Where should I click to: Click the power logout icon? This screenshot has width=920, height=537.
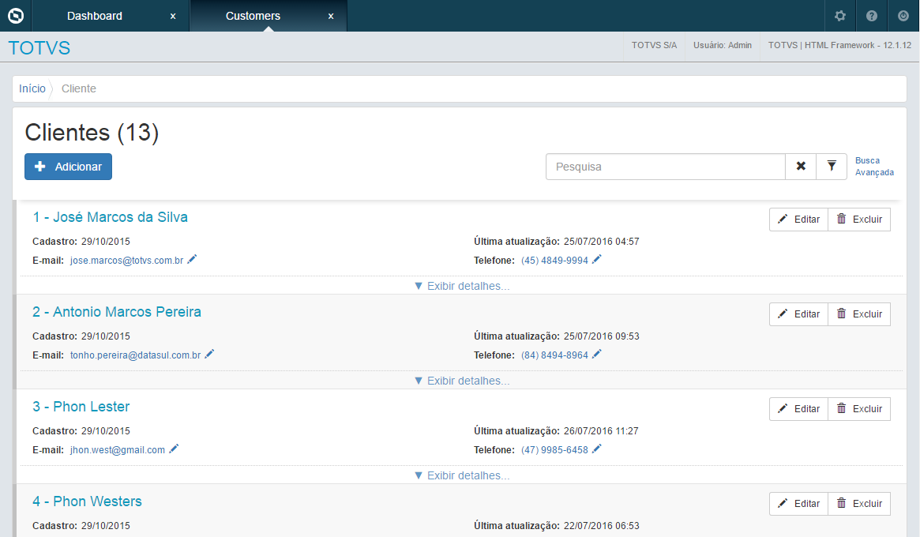(x=903, y=16)
